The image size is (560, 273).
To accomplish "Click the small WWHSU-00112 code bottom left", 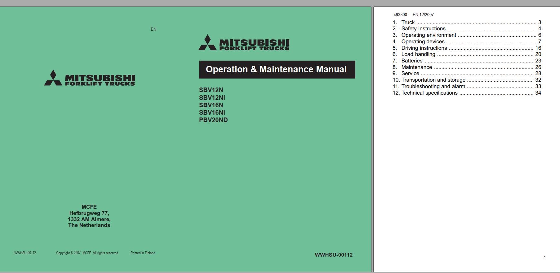I will coord(25,253).
